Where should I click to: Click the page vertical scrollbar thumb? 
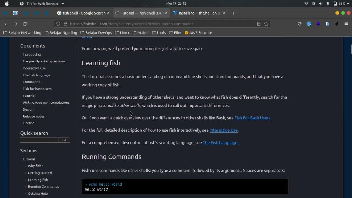pos(351,49)
